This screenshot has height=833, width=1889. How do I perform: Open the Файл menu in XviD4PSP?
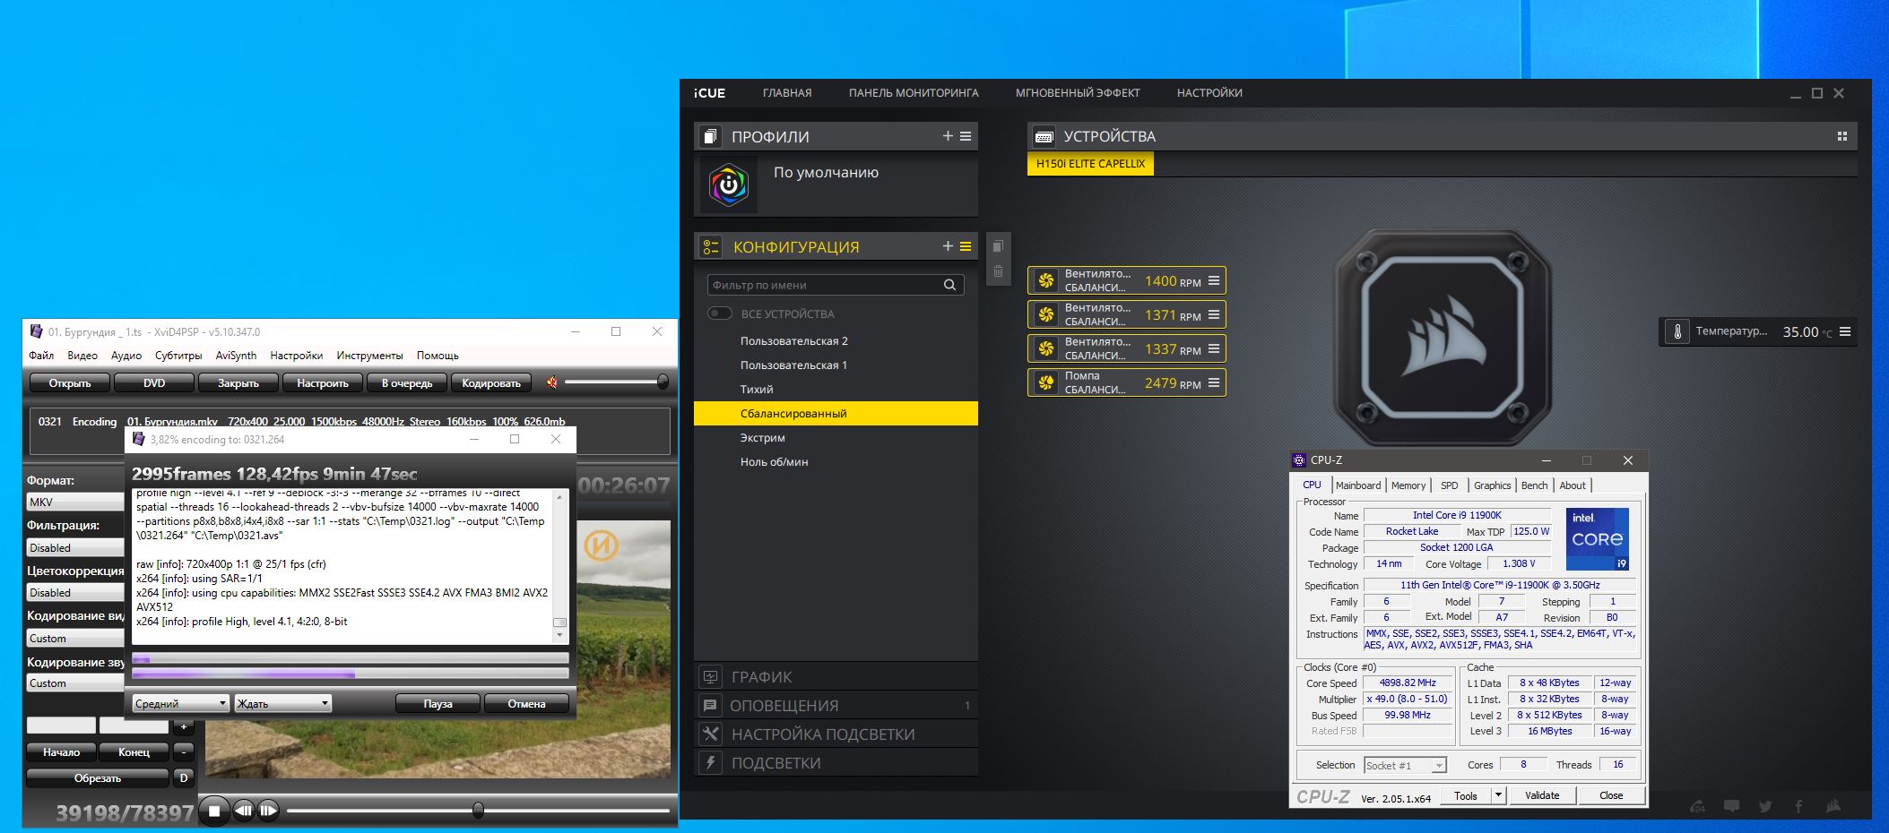point(41,356)
